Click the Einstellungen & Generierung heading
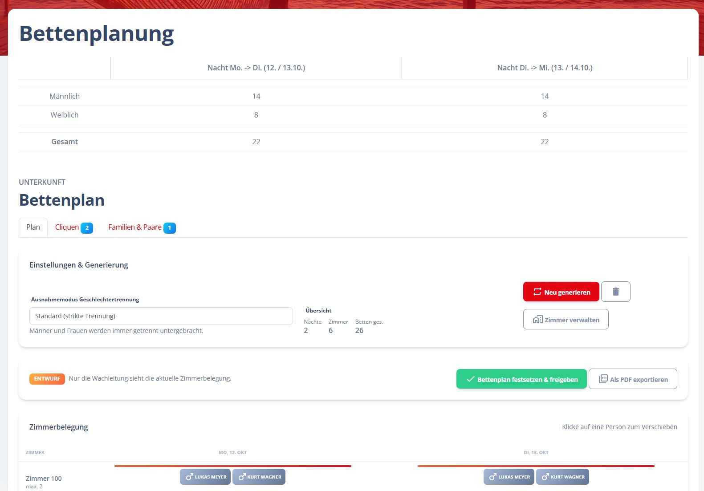 coord(79,265)
